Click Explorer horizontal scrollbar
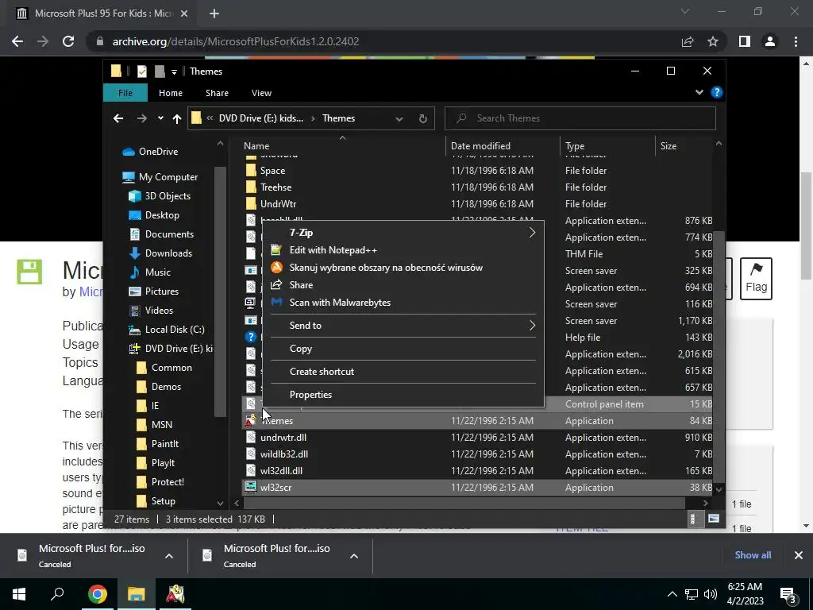The height and width of the screenshot is (610, 813). pos(464,503)
